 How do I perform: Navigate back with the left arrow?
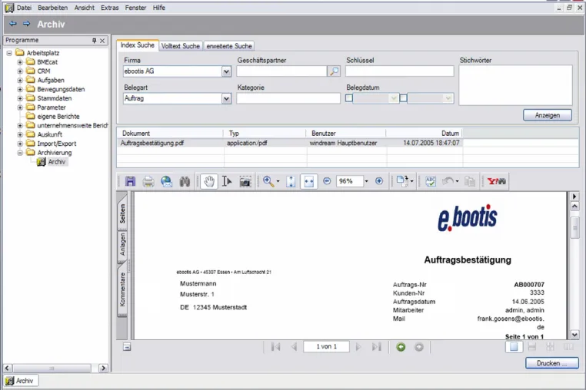click(13, 24)
